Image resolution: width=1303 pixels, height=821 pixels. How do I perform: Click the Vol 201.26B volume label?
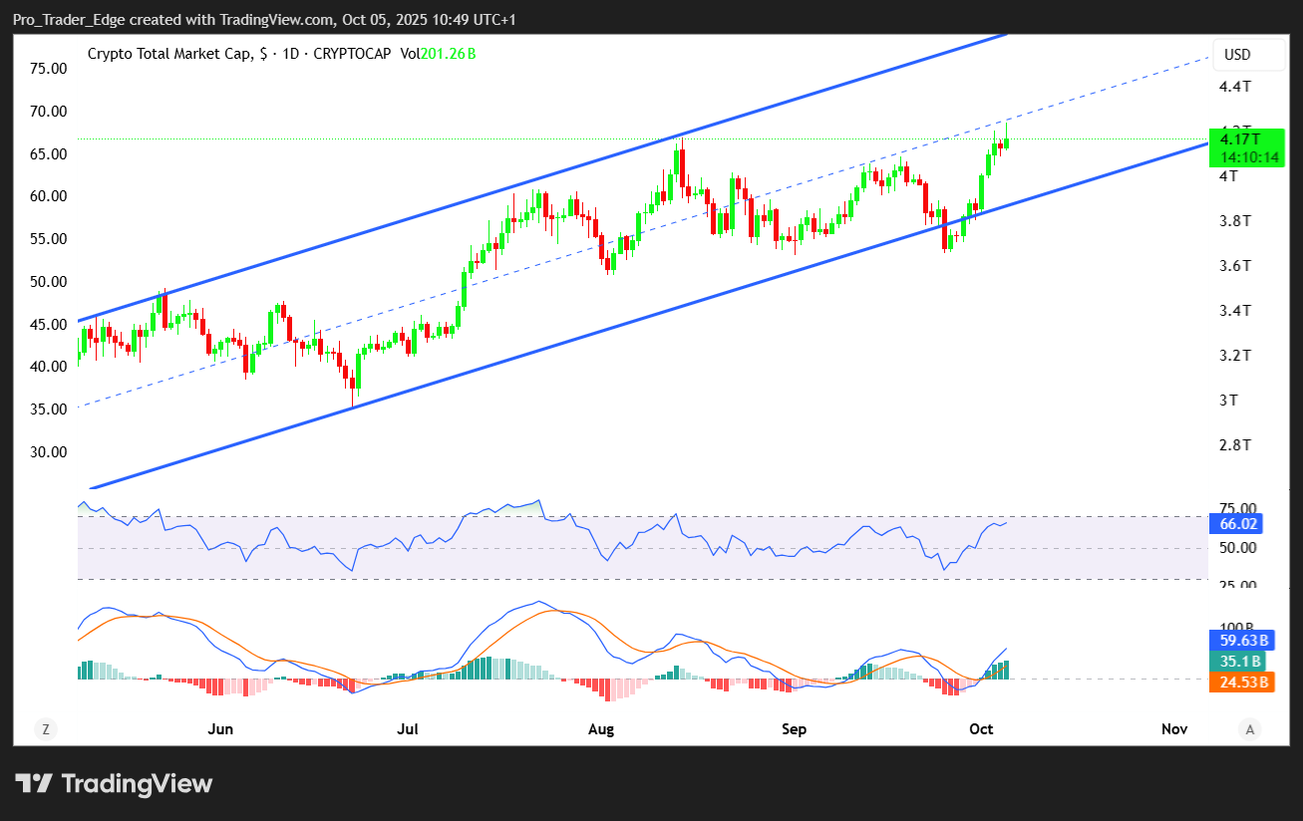pos(438,54)
